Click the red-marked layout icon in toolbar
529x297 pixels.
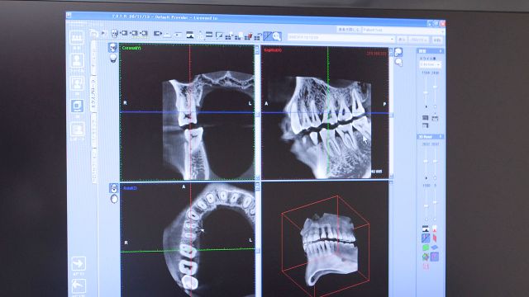[249, 35]
